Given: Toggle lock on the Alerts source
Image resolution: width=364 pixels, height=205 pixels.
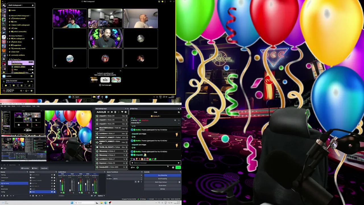Looking at the screenshot, I should point(54,178).
